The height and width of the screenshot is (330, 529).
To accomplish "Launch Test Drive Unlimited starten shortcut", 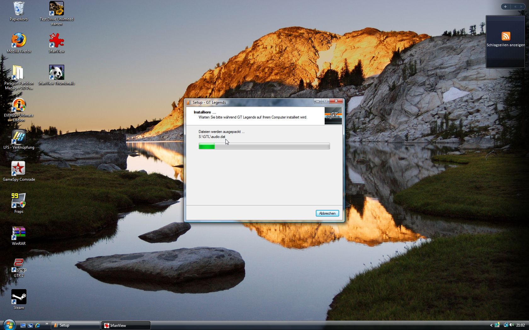I will [x=56, y=13].
